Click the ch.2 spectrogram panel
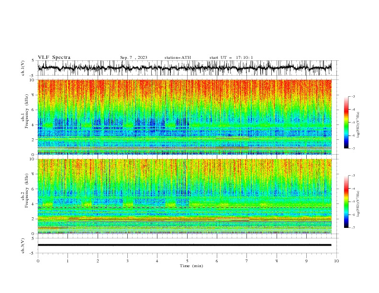The height and width of the screenshot is (293, 379). (x=185, y=196)
